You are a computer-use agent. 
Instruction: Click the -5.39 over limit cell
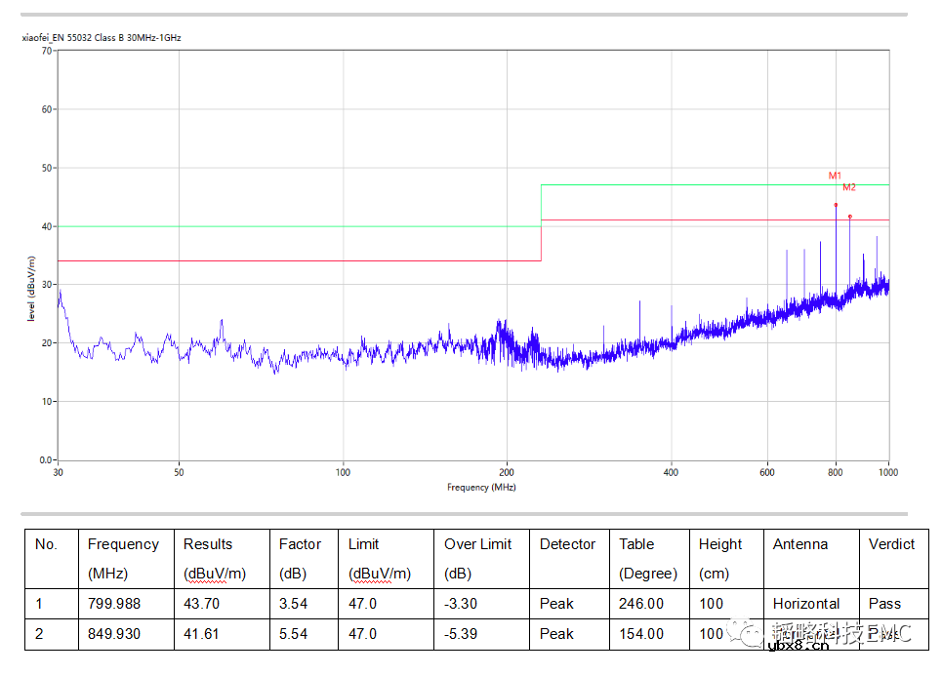coord(460,634)
